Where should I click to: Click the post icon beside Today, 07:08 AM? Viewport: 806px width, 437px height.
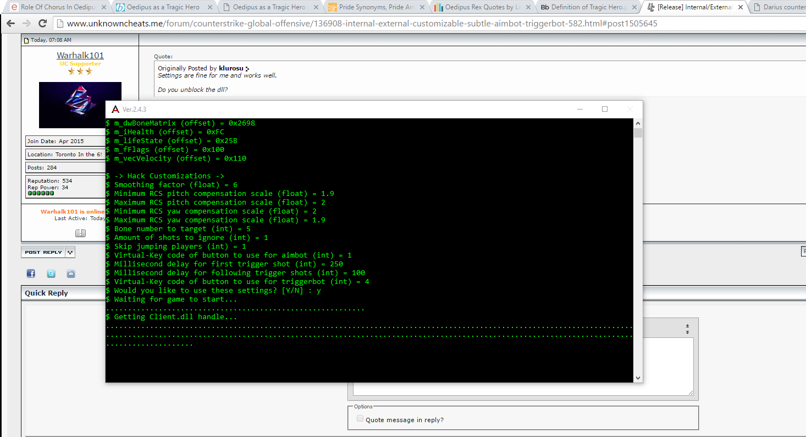tap(26, 40)
